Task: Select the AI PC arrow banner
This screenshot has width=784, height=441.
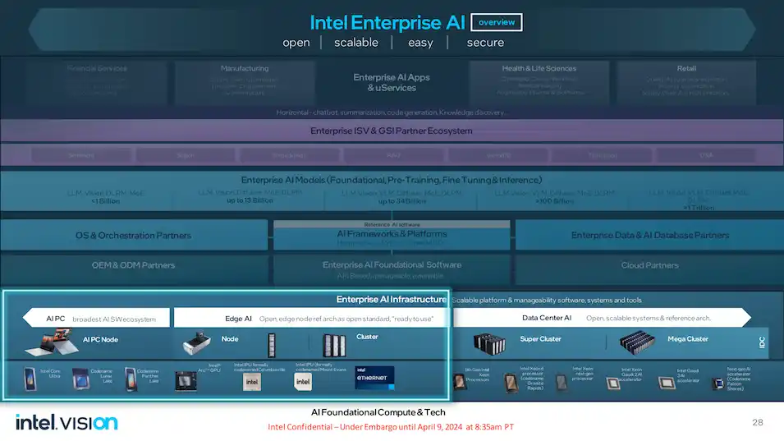Action: (97, 318)
